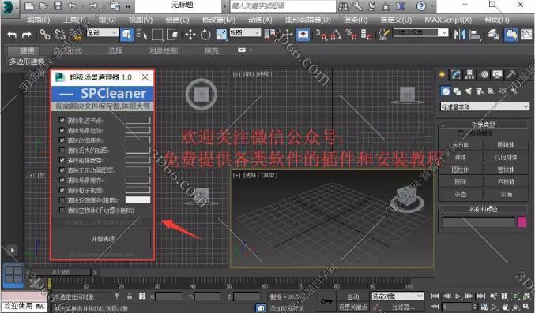
Task: Click the pink object color swatch
Action: (x=522, y=222)
